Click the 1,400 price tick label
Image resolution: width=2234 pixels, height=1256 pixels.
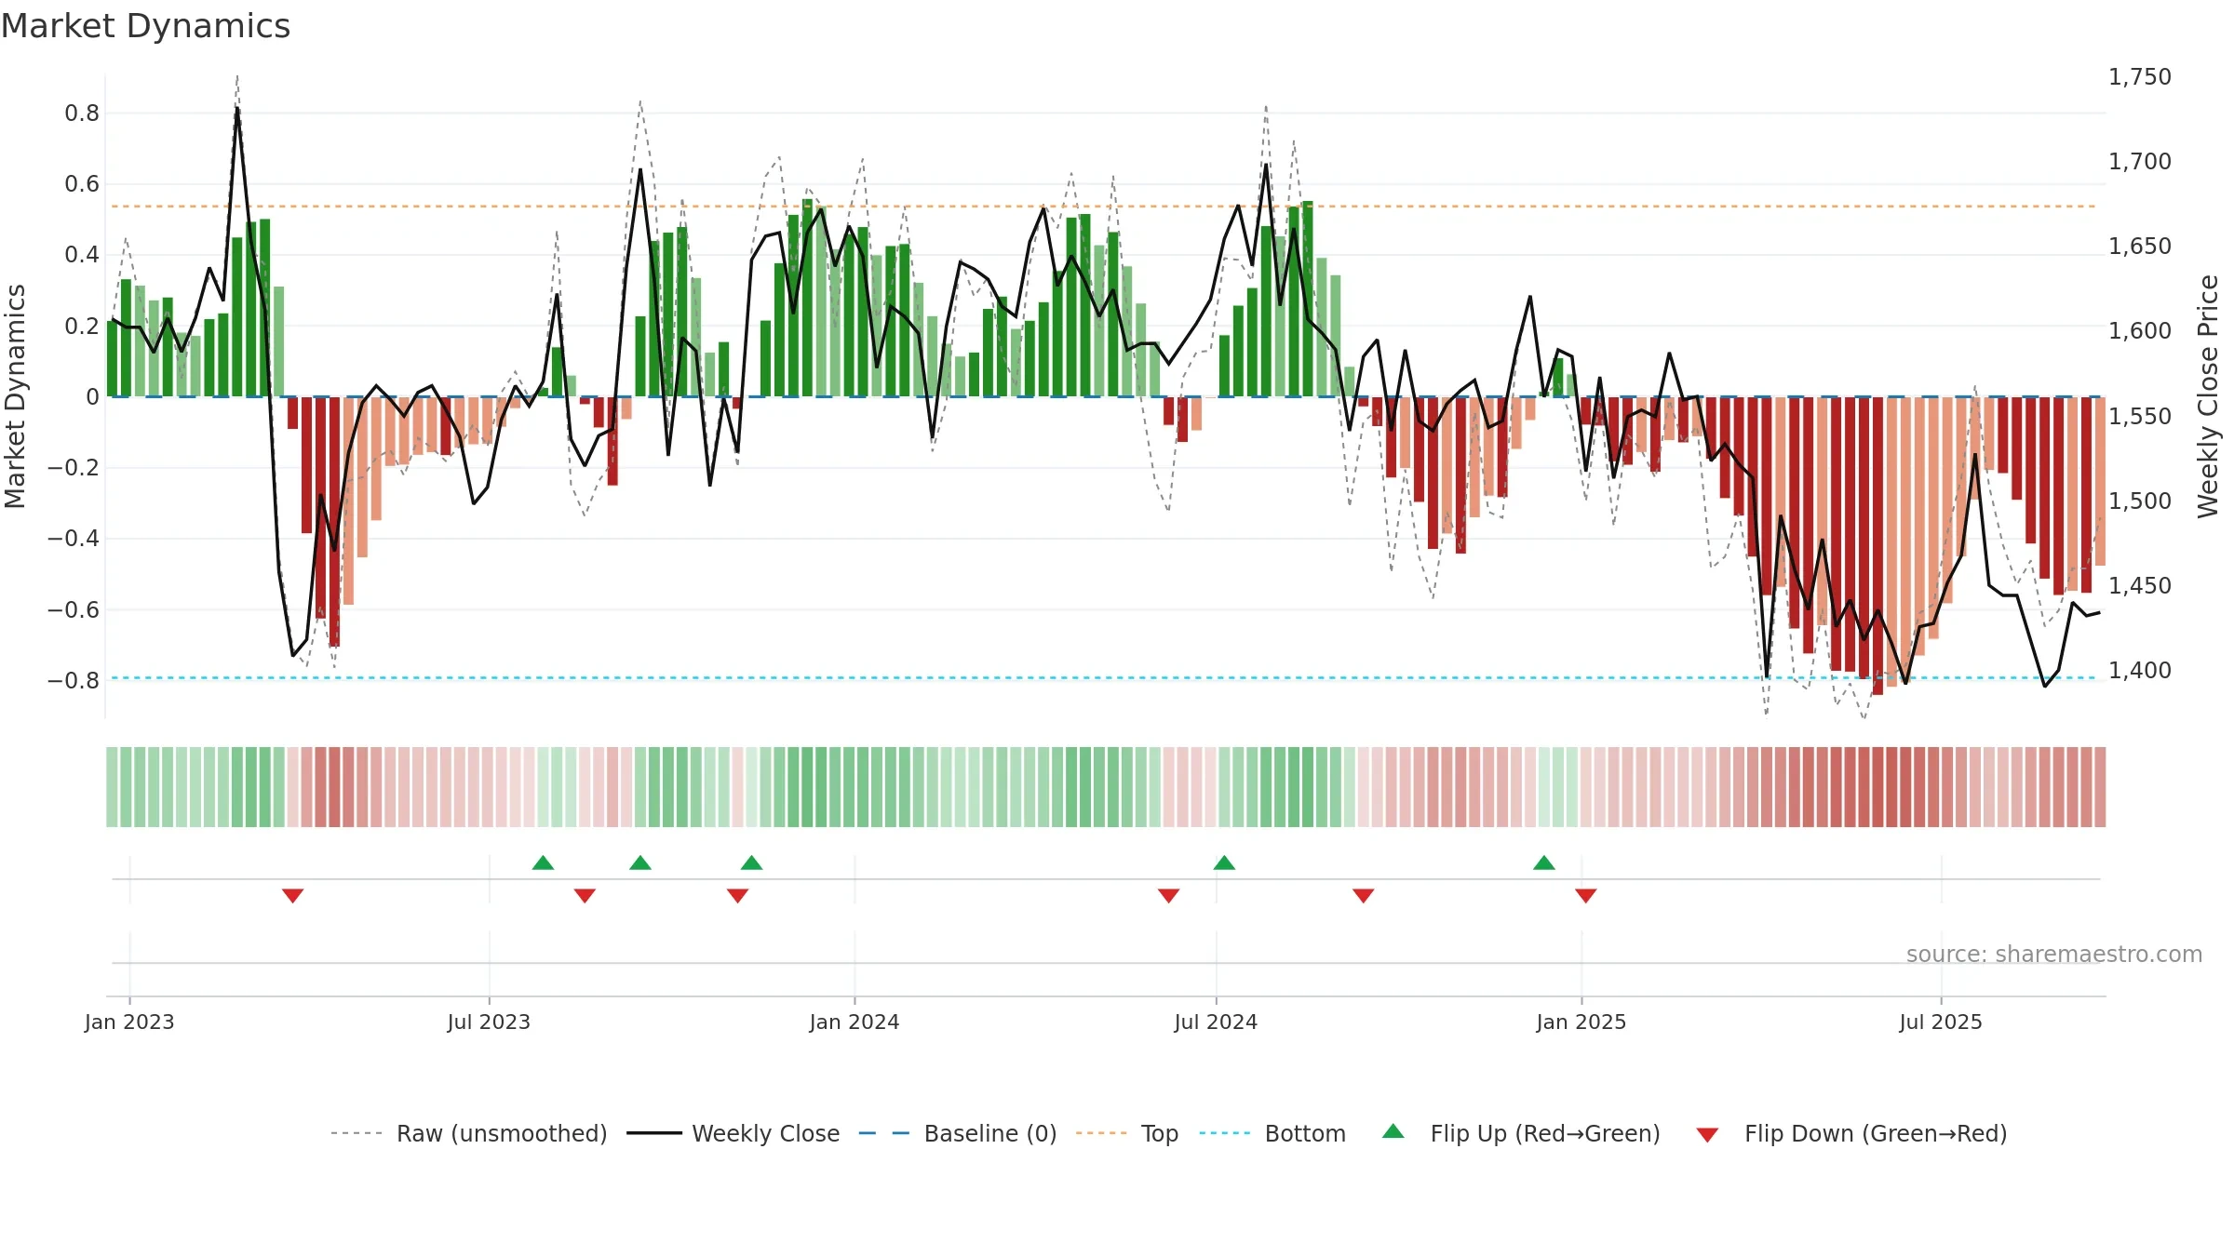(x=2140, y=671)
